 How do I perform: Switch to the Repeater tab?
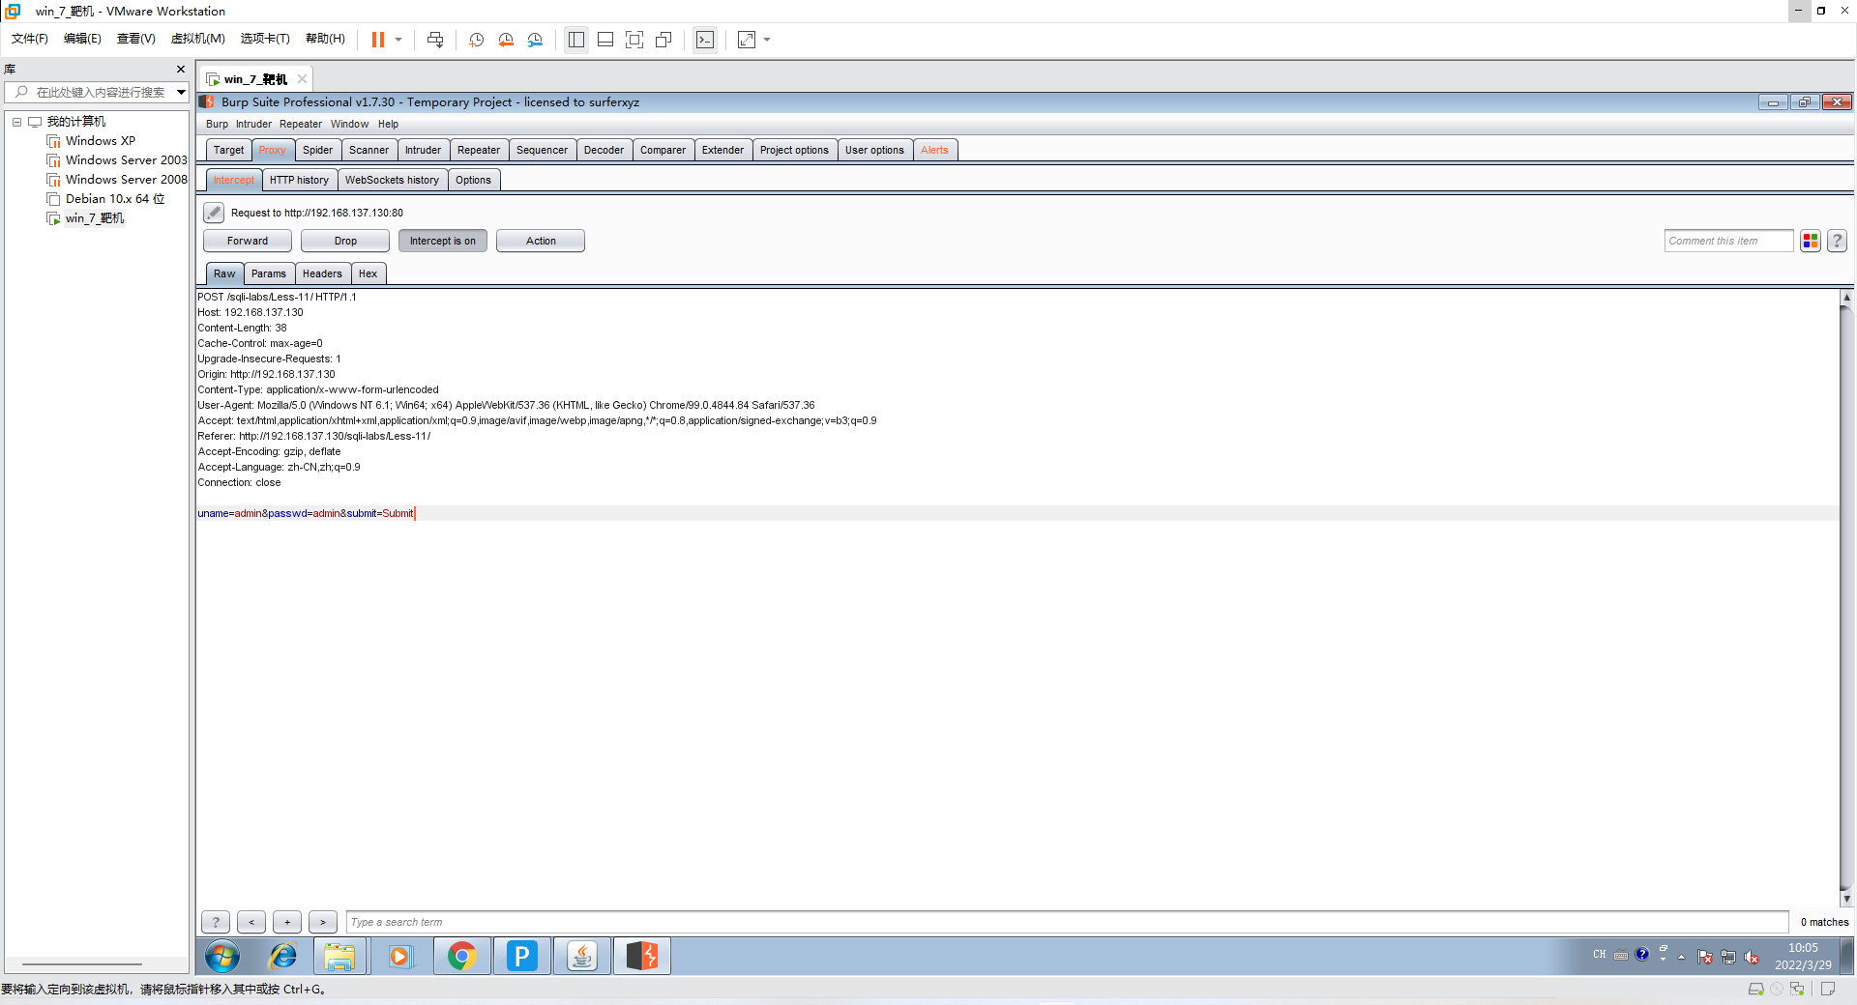point(479,150)
